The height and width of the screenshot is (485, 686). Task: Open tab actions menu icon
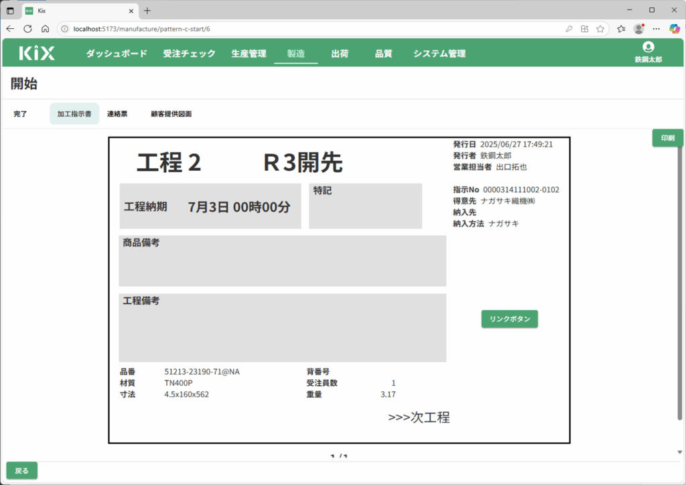pyautogui.click(x=11, y=11)
